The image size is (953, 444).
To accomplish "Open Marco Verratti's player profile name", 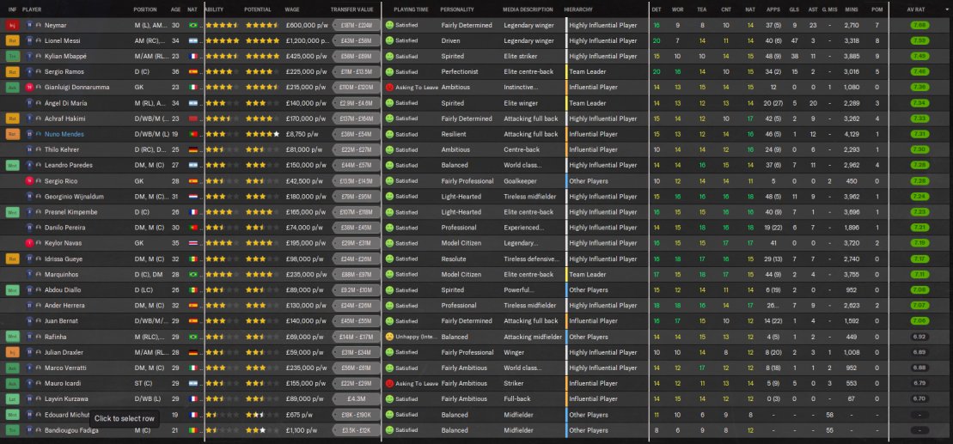I will pos(65,368).
